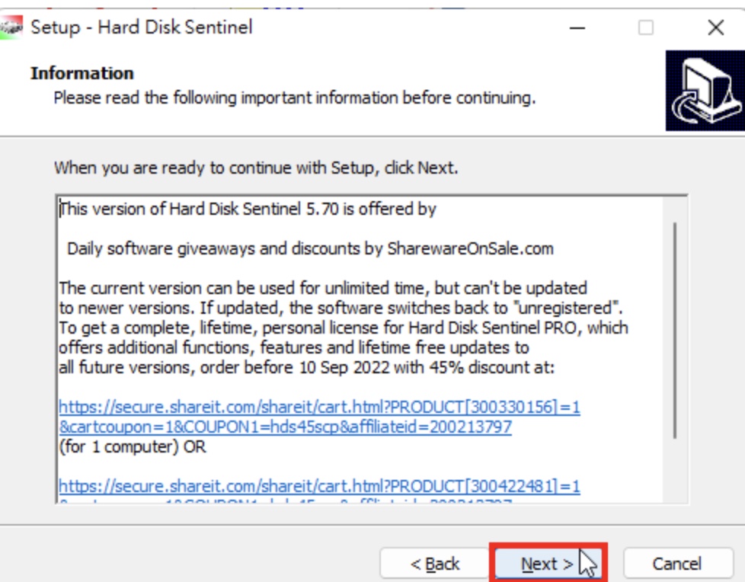Viewport: 745px width, 582px height.
Task: Open the shareit link for PRODUCT[300330156]
Action: pos(319,407)
